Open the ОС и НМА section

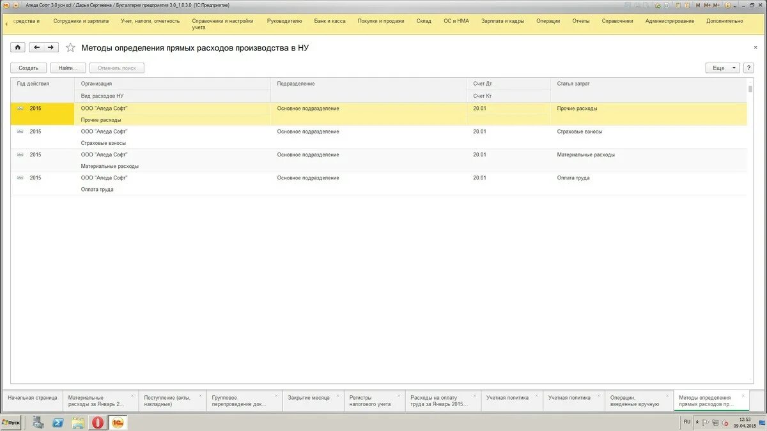456,21
